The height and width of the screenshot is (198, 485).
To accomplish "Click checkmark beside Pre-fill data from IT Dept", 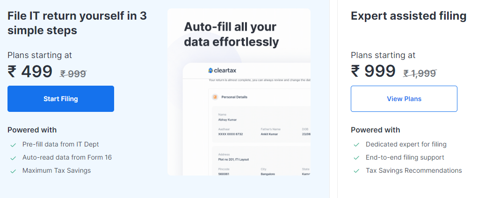I will [13, 145].
